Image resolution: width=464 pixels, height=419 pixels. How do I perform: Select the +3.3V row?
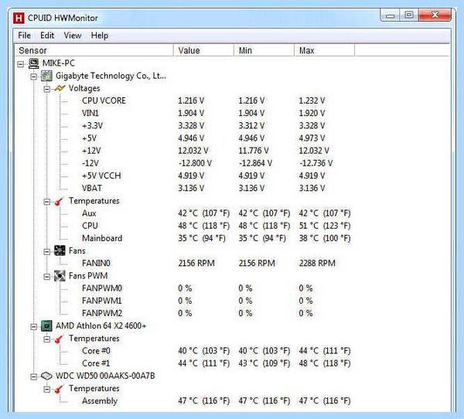pos(203,126)
